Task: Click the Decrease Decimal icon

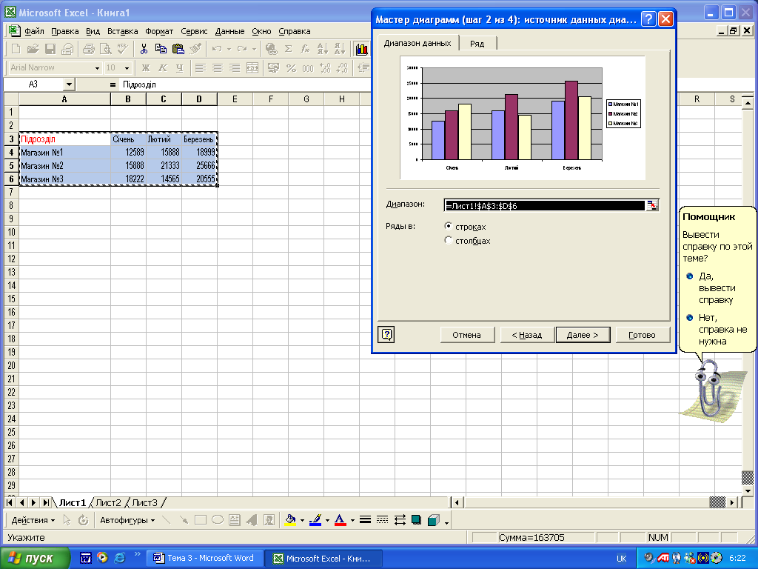Action: 342,68
